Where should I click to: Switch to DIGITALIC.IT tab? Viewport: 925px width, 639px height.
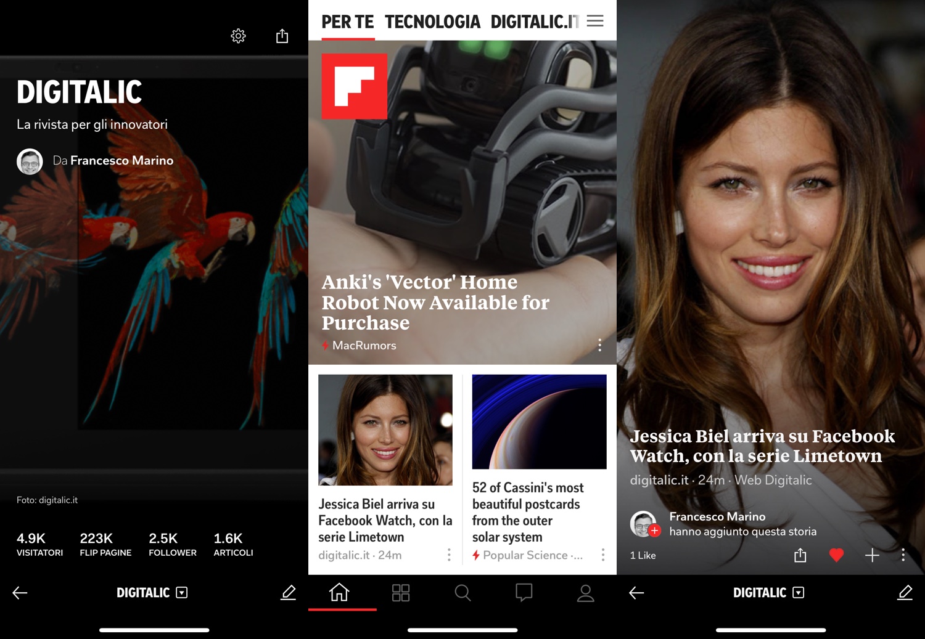535,22
